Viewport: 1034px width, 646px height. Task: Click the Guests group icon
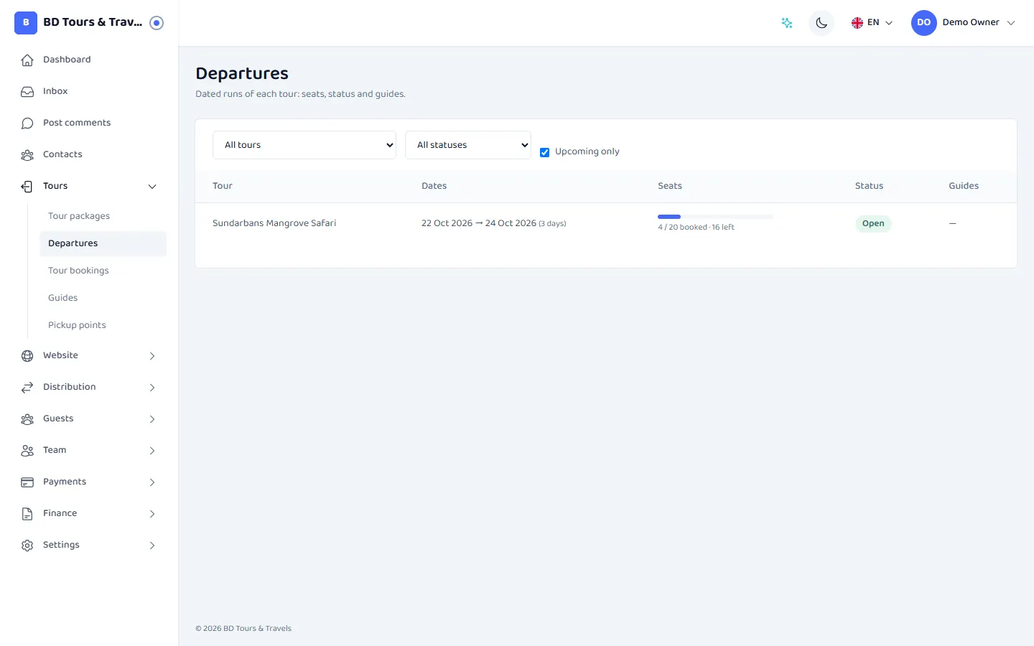(x=27, y=419)
